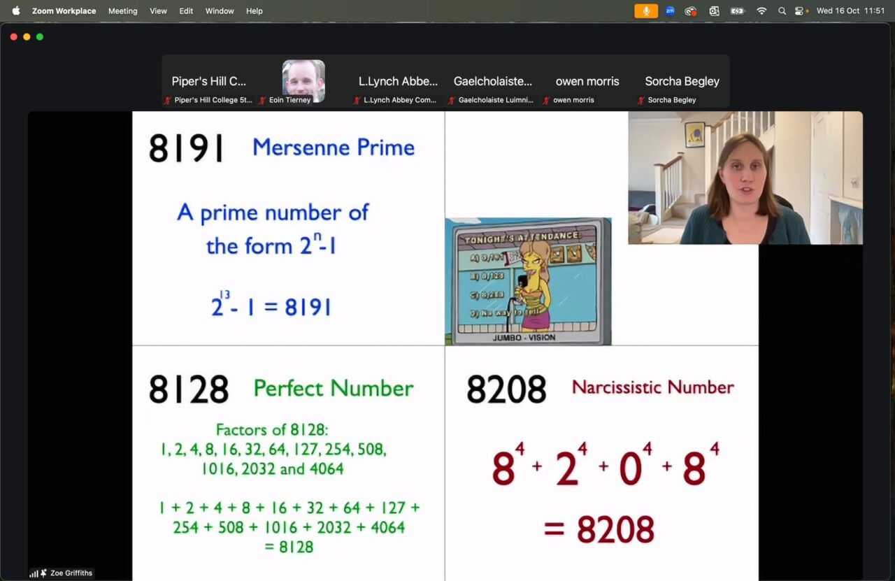Open the Meeting menu
The height and width of the screenshot is (581, 895).
(x=122, y=11)
